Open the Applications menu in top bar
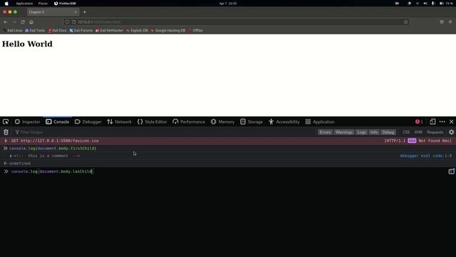Viewport: 456px width, 257px height. (24, 4)
